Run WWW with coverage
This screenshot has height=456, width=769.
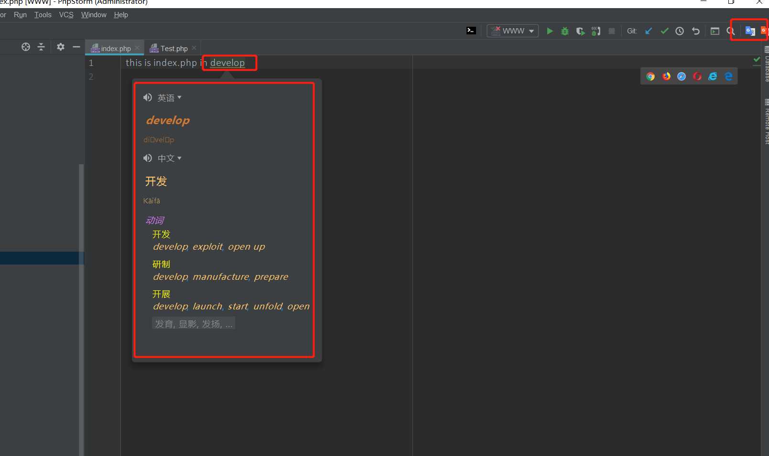click(x=580, y=31)
